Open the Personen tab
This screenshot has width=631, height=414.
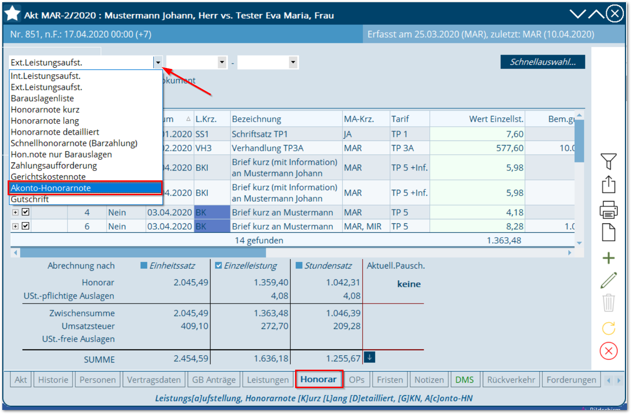coord(98,380)
